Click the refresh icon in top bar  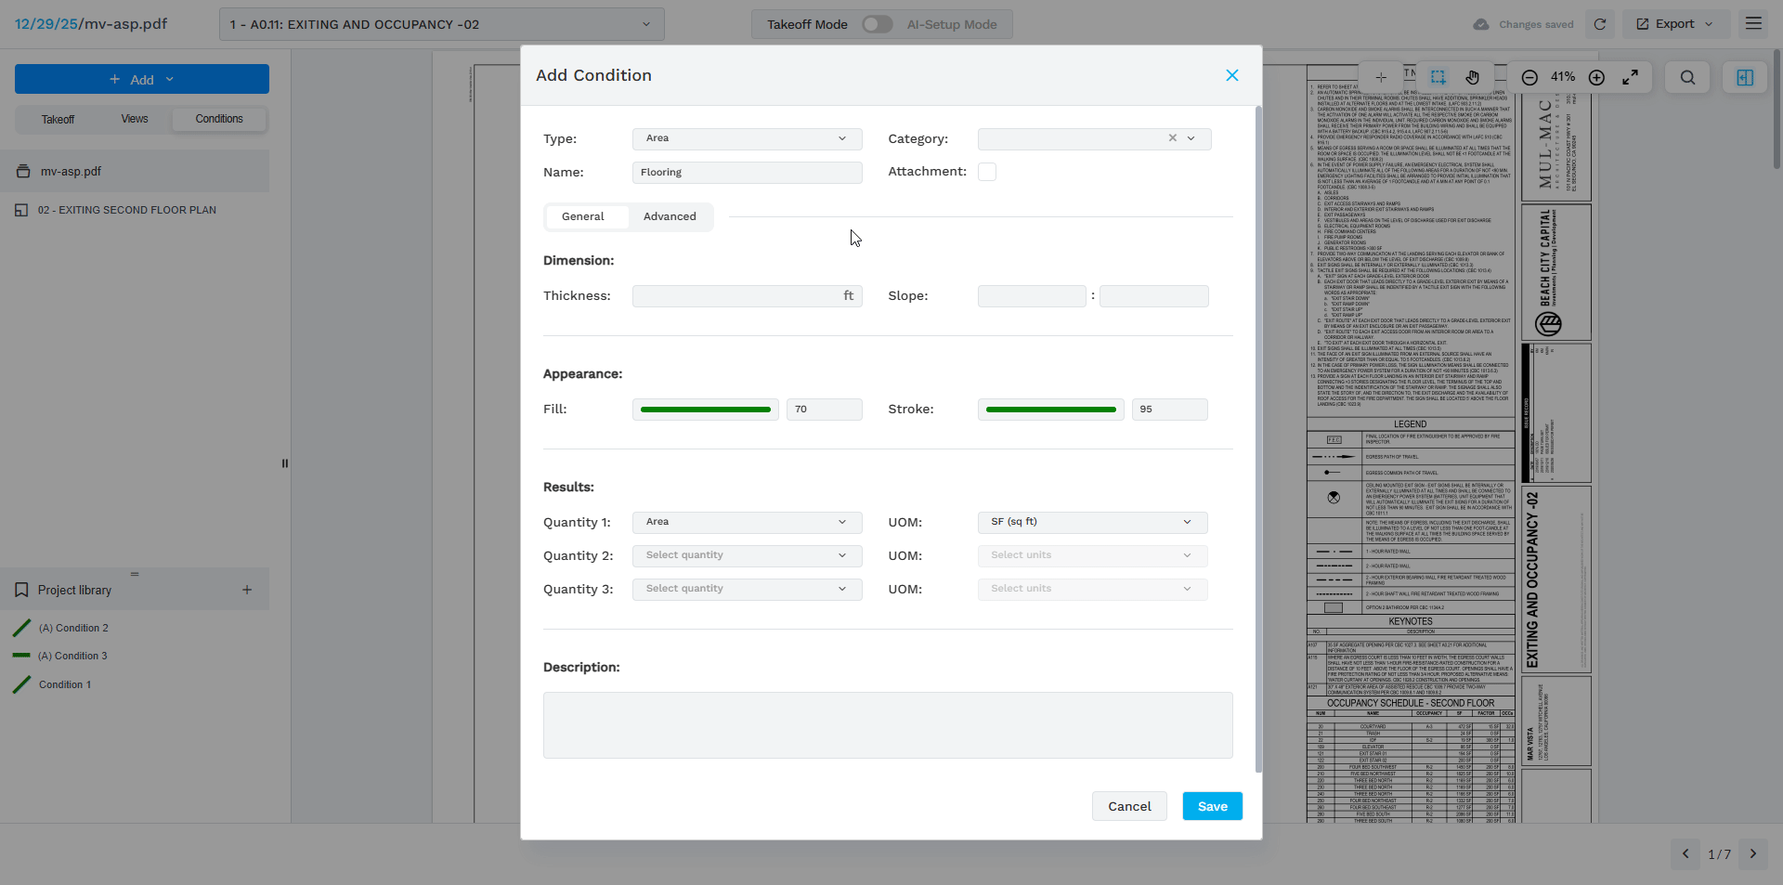coord(1599,24)
